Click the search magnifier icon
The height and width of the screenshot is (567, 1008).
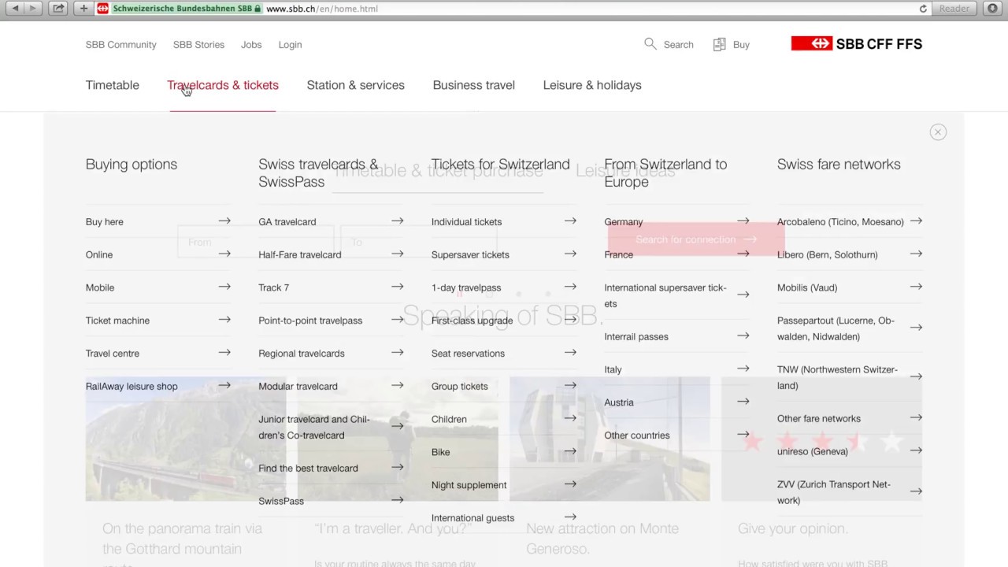coord(650,44)
